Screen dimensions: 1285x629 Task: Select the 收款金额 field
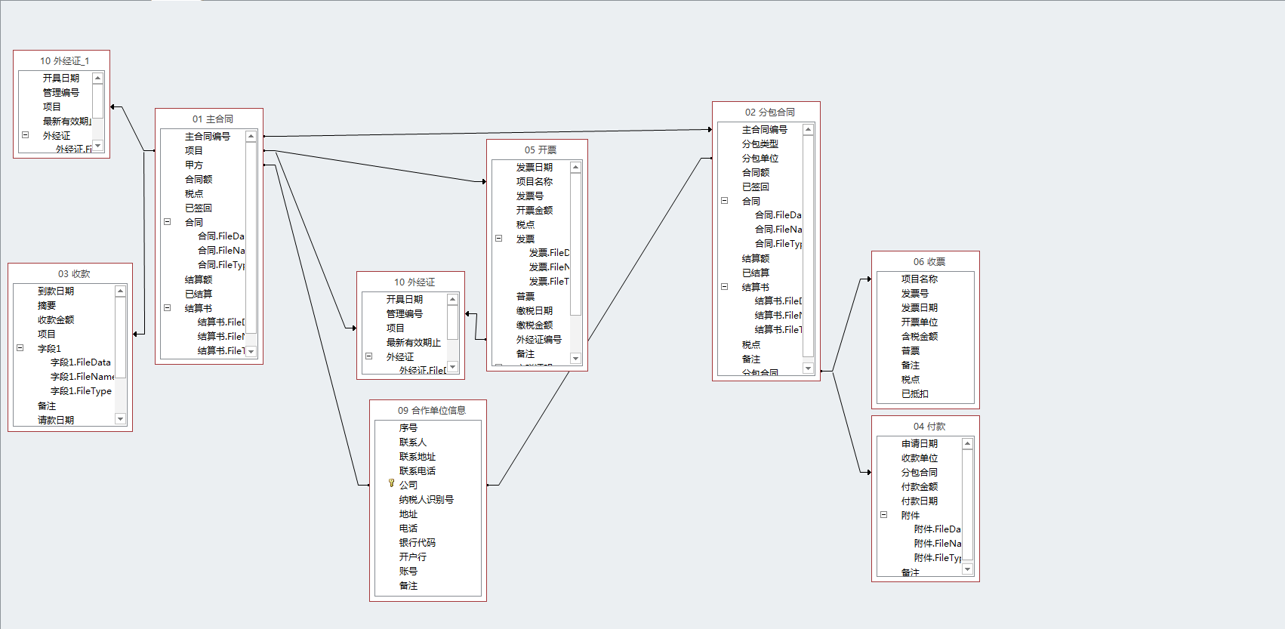[x=56, y=319]
